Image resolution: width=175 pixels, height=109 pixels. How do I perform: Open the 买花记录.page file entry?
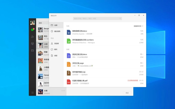105,64
